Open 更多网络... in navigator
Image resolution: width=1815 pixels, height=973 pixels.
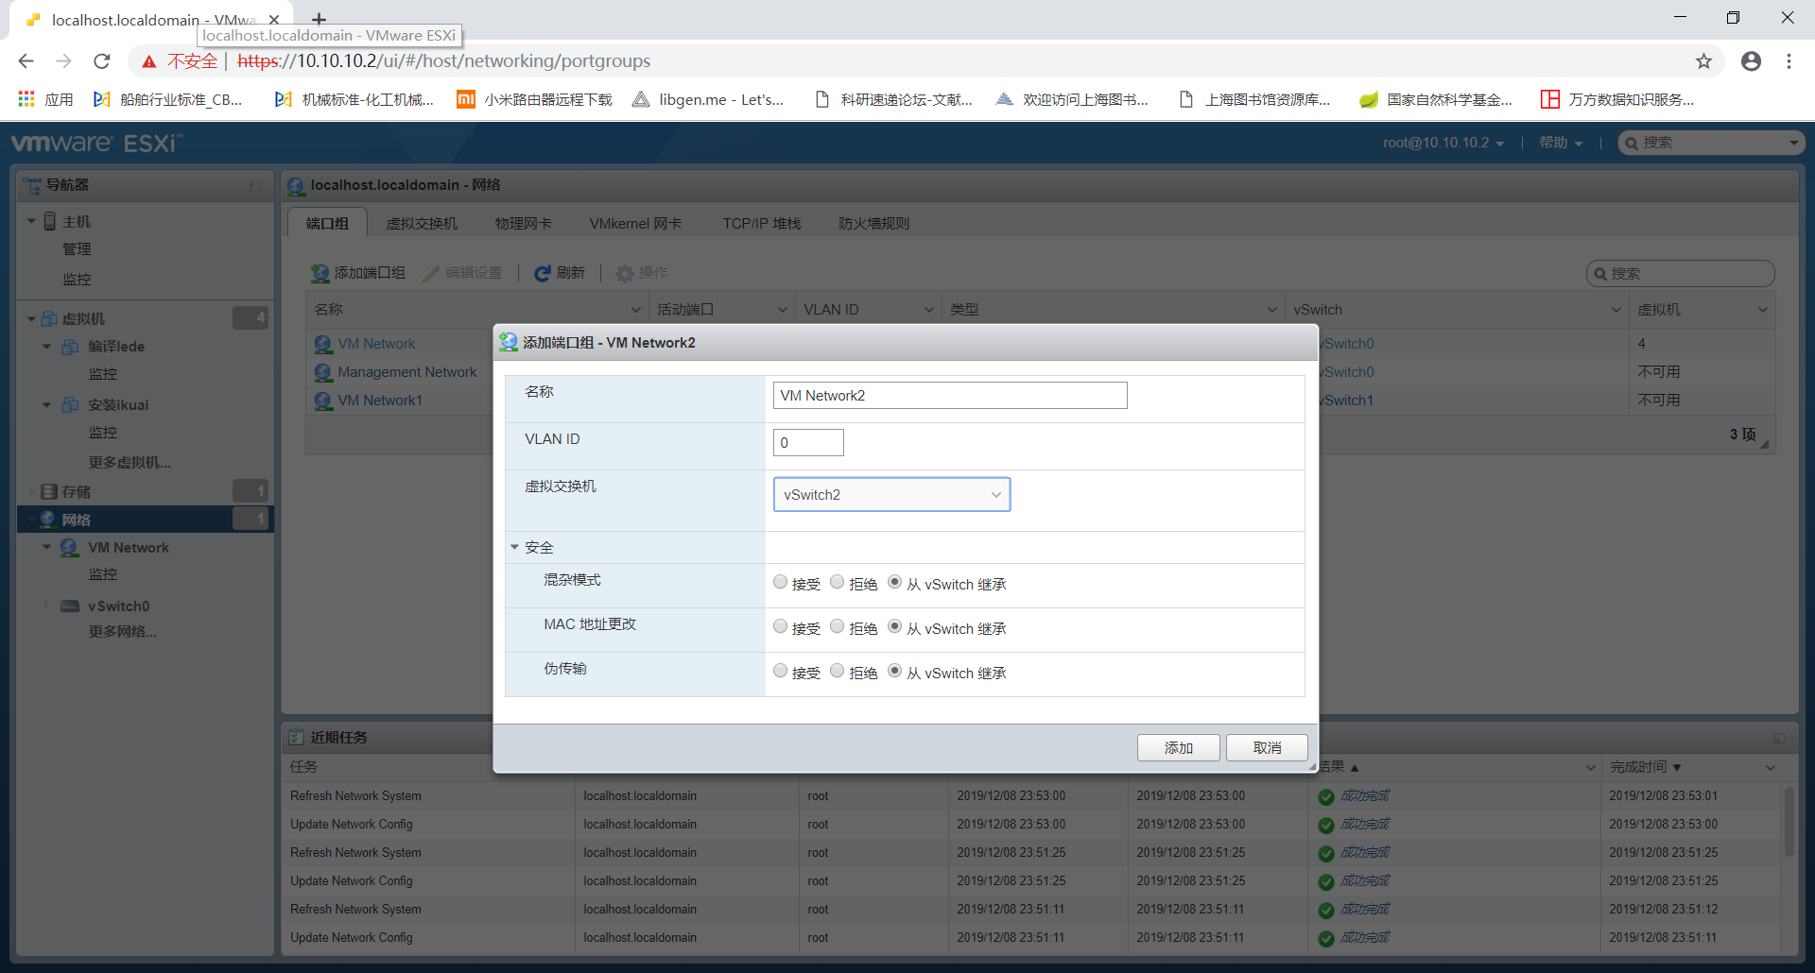point(122,632)
